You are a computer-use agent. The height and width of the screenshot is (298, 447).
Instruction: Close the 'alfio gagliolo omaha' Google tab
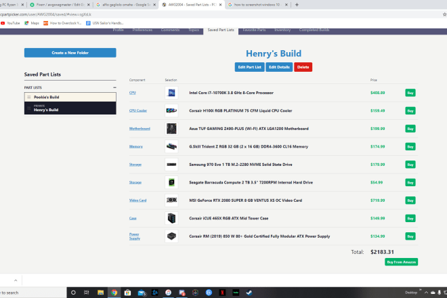tap(154, 5)
